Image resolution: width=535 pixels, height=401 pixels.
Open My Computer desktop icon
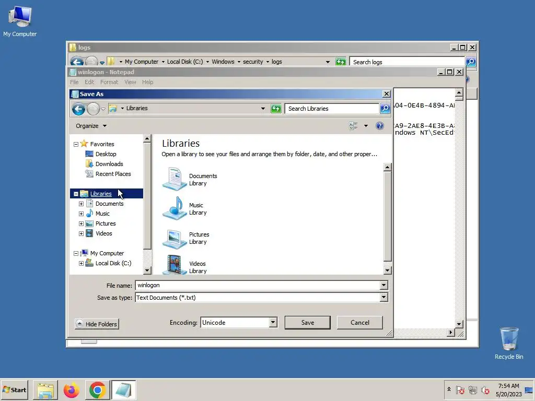point(20,21)
